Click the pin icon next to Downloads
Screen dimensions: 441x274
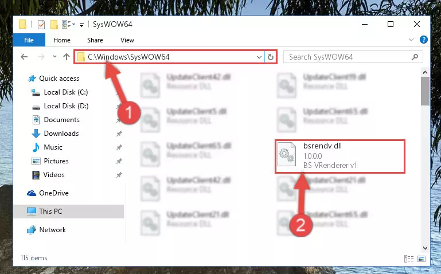(x=119, y=134)
